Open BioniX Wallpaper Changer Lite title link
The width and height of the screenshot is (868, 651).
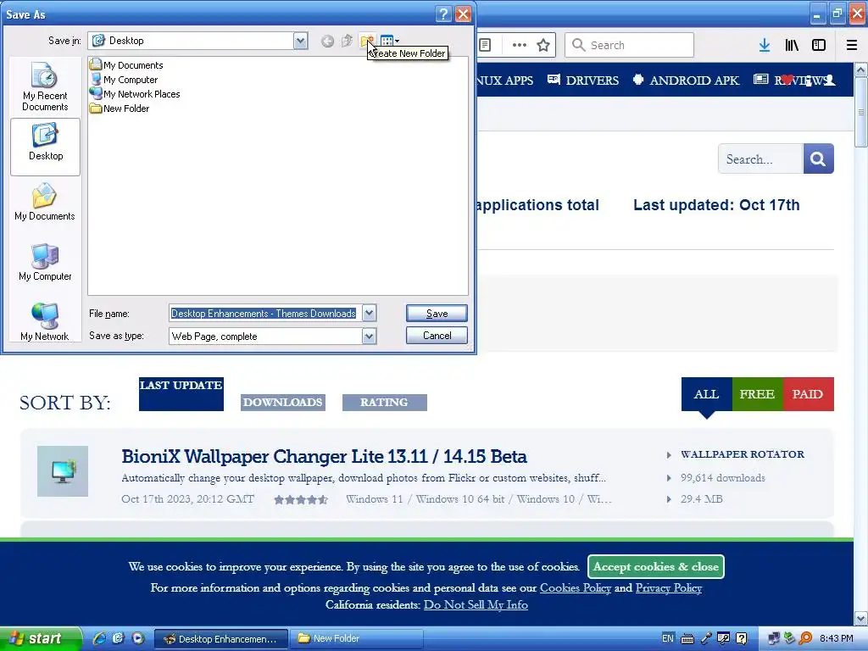[324, 457]
